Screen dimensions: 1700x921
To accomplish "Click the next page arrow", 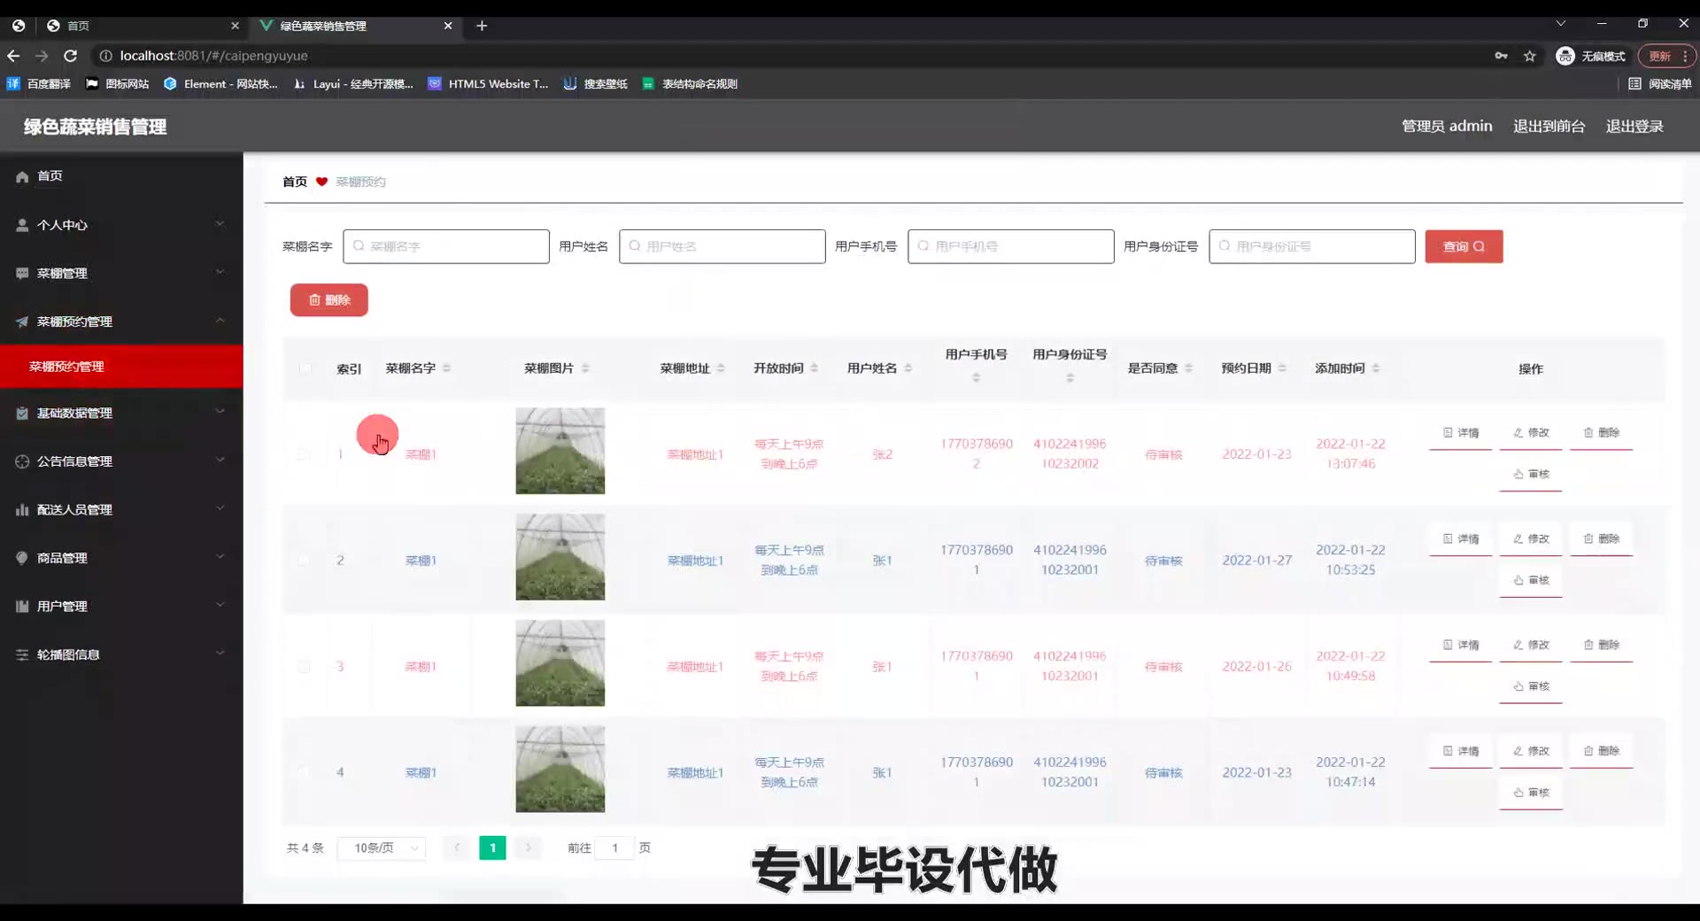I will coord(529,848).
